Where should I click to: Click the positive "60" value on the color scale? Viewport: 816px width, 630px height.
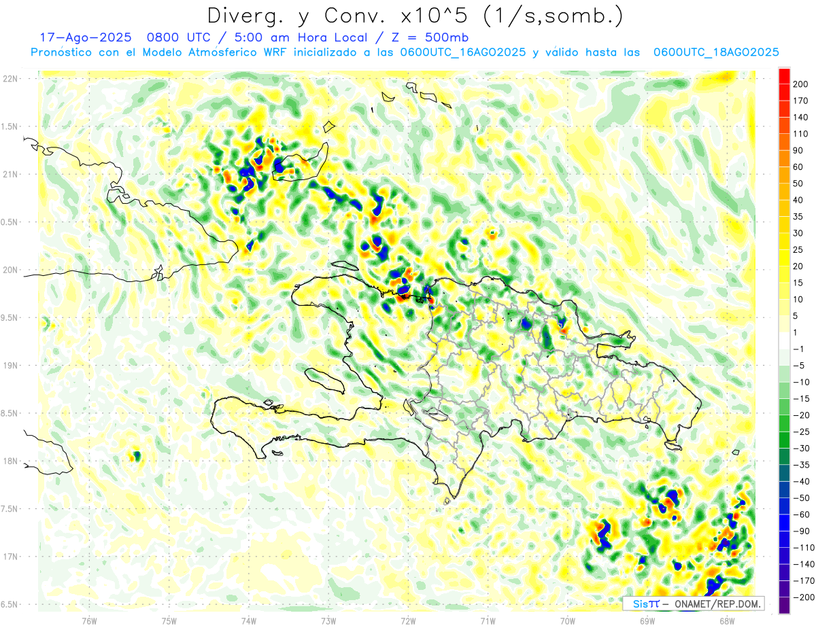[798, 167]
